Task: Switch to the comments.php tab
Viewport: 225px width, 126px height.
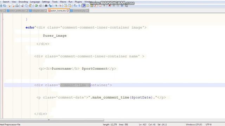Action: (79, 11)
